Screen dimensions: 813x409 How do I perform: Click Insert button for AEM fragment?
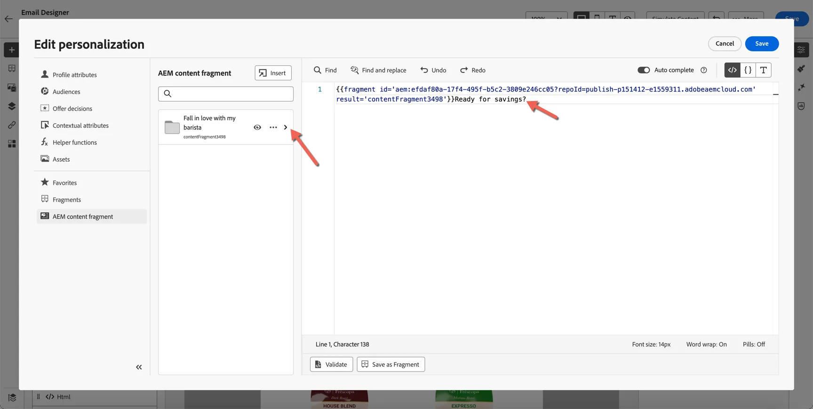click(x=273, y=73)
